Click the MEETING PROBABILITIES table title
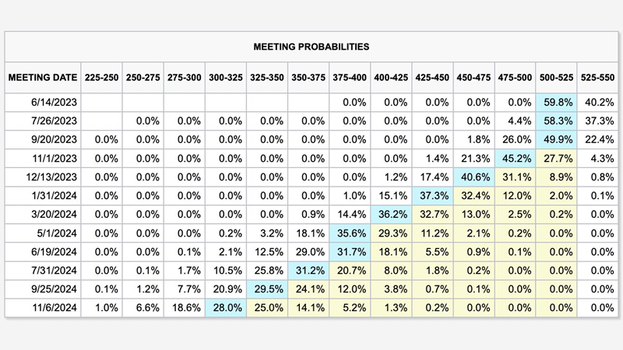623x350 pixels. coord(311,47)
